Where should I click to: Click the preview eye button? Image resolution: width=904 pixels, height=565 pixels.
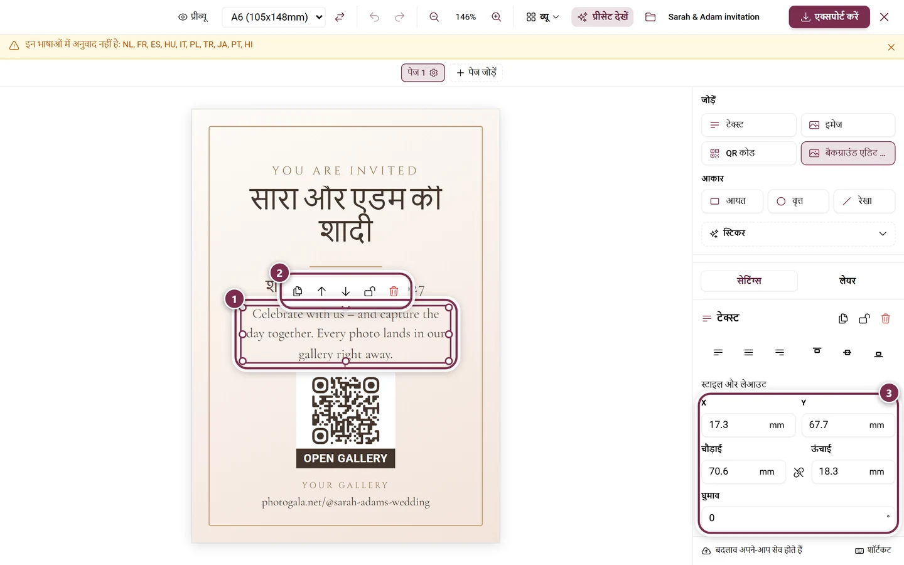coord(193,17)
